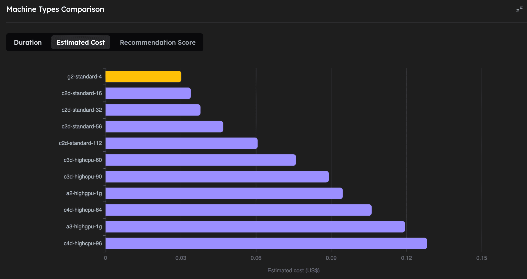Open the Recommendation Score tab
Screen dimensions: 527x279
click(x=157, y=42)
